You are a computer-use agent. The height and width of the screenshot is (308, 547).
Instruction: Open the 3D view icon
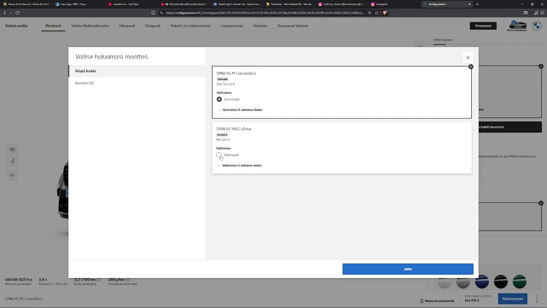click(x=12, y=175)
